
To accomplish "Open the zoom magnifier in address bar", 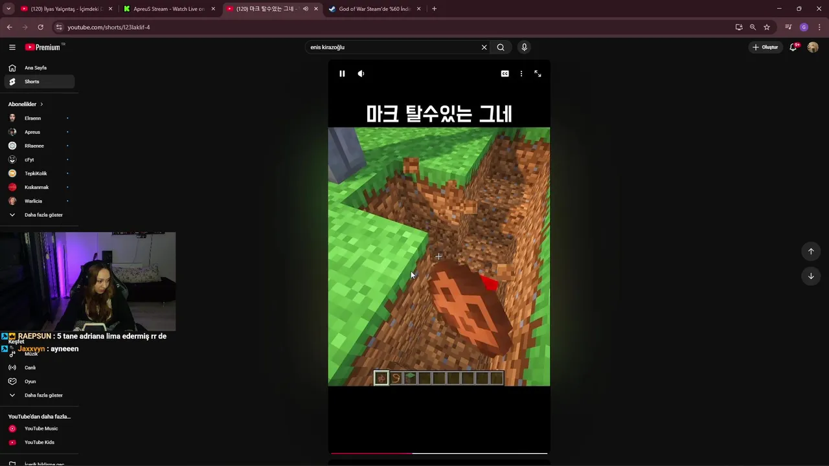I will coord(753,27).
